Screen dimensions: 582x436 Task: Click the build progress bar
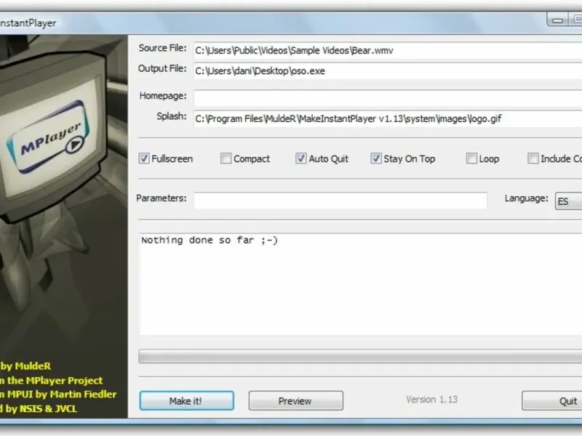click(360, 356)
